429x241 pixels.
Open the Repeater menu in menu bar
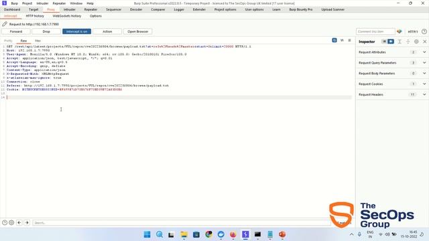(59, 3)
